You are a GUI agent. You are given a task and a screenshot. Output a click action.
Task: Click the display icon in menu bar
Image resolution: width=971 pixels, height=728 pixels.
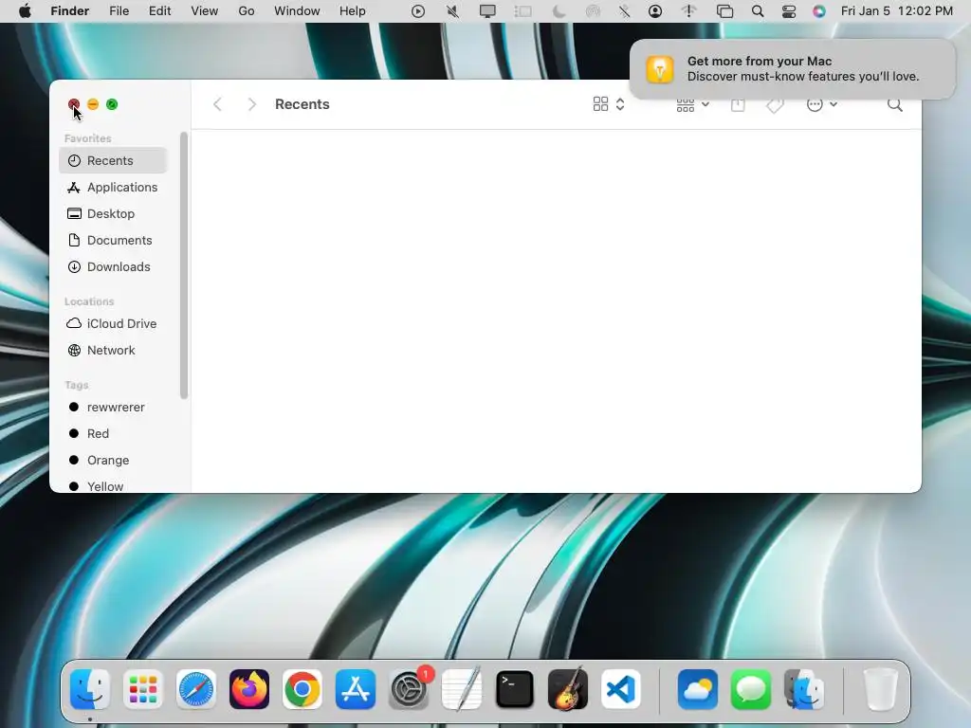(x=488, y=11)
